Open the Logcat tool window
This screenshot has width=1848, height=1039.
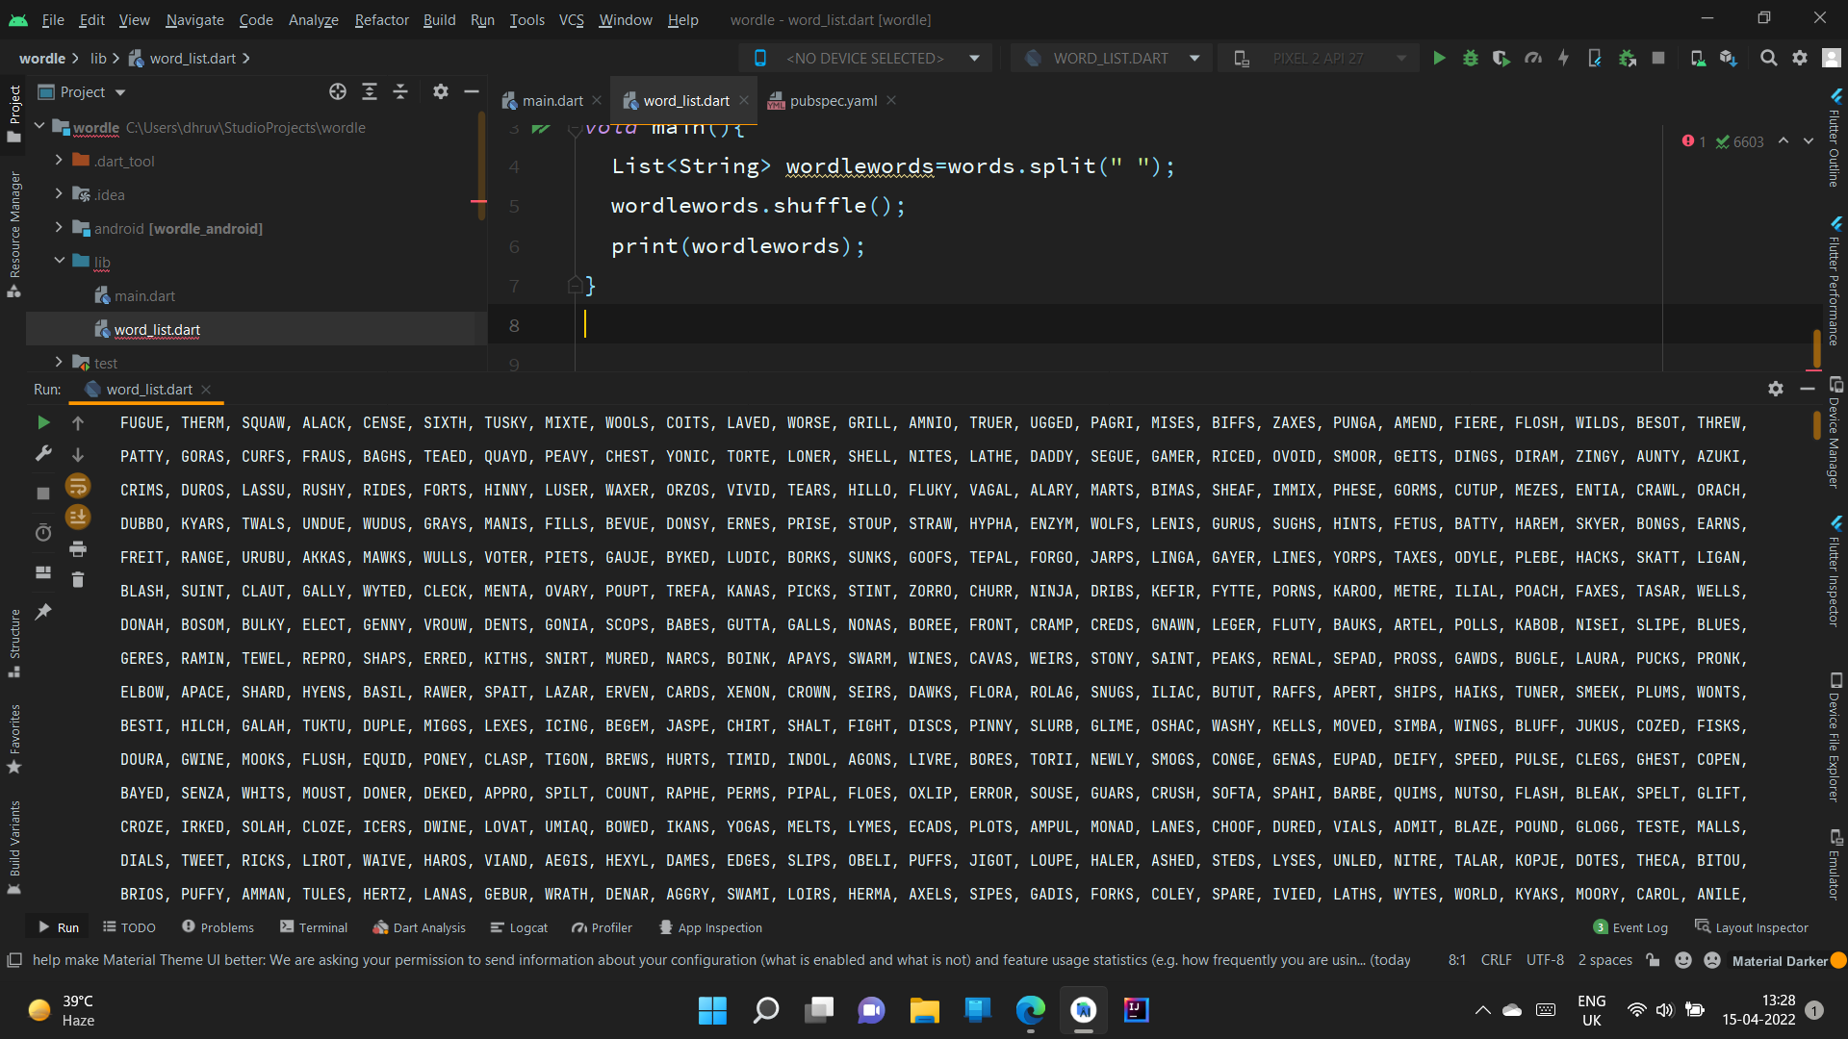pos(519,927)
